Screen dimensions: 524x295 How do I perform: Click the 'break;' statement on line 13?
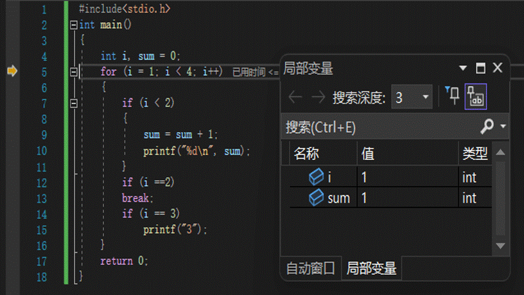pyautogui.click(x=138, y=198)
